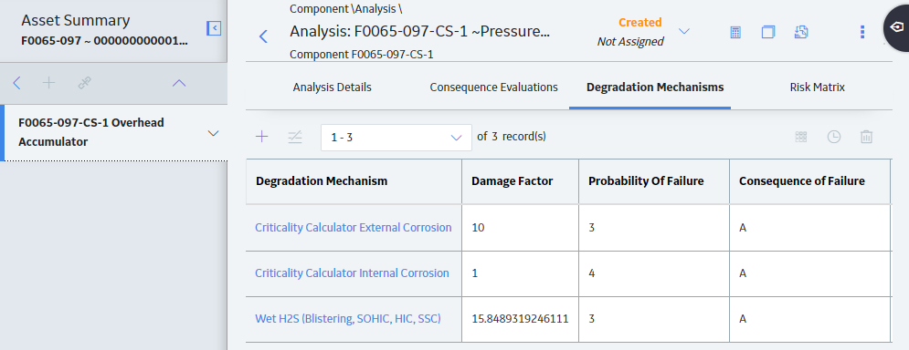909x350 pixels.
Task: Switch to the Risk Matrix tab
Action: (817, 87)
